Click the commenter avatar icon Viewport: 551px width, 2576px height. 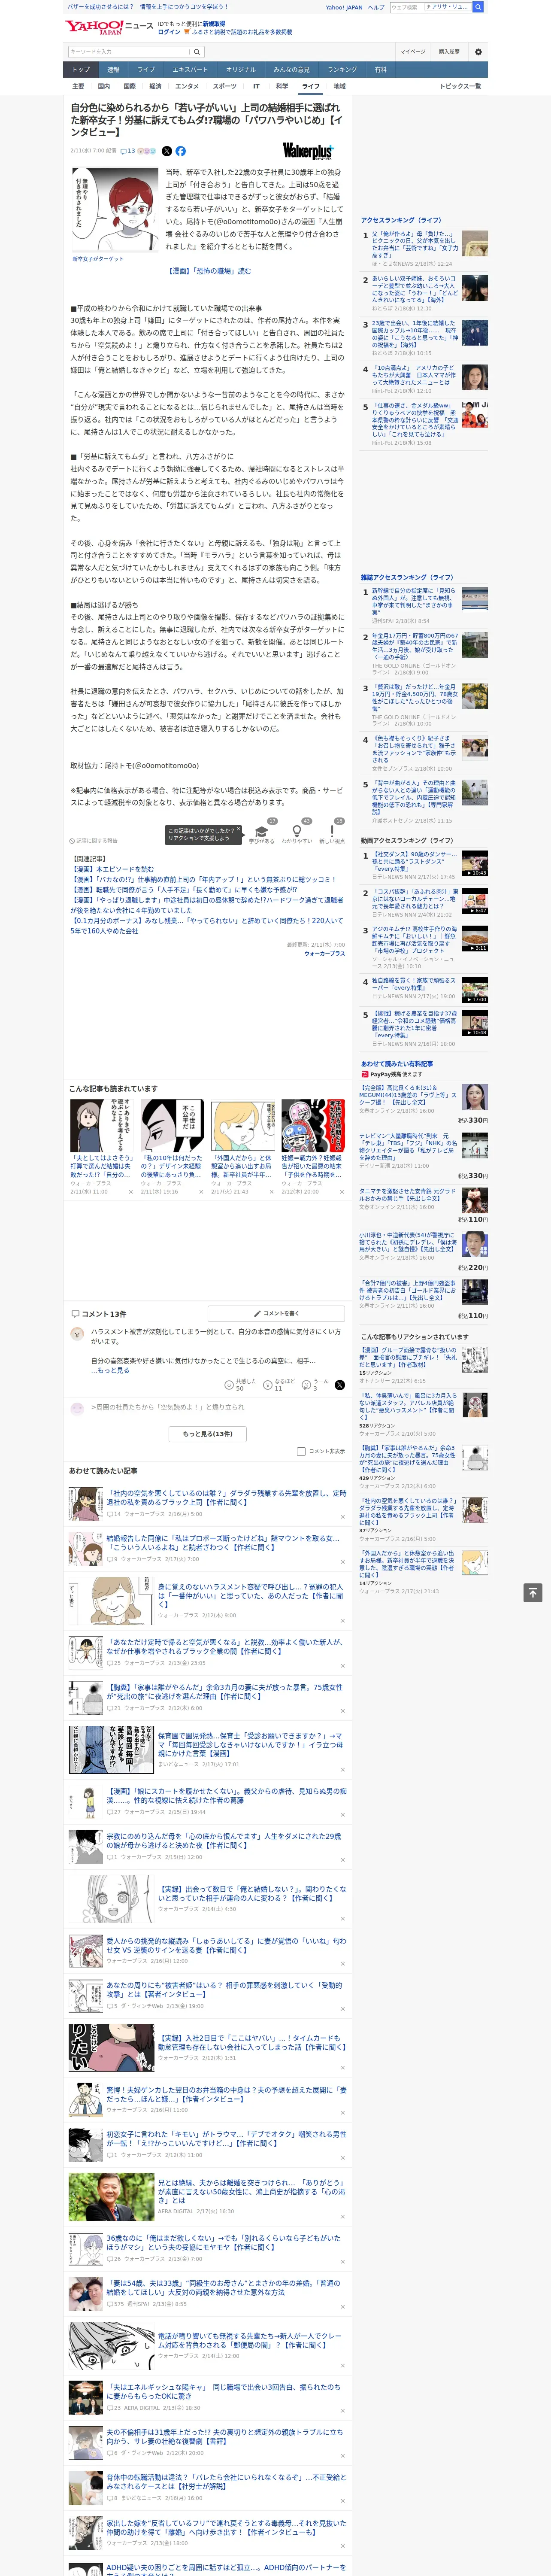77,1334
